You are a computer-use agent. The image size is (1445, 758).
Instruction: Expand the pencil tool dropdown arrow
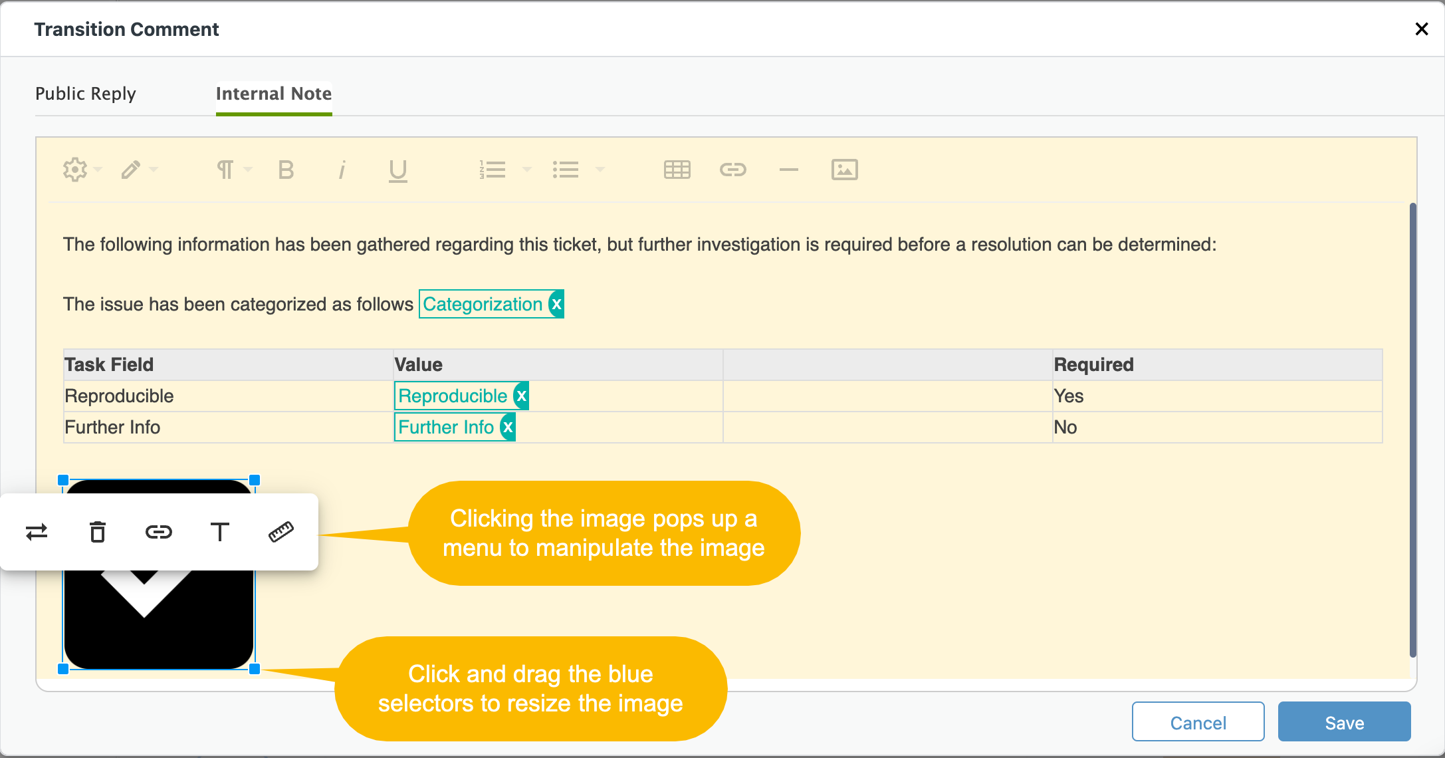click(154, 170)
